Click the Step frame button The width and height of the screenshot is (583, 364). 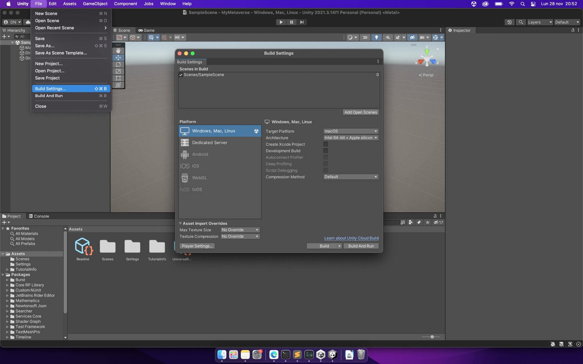[302, 22]
